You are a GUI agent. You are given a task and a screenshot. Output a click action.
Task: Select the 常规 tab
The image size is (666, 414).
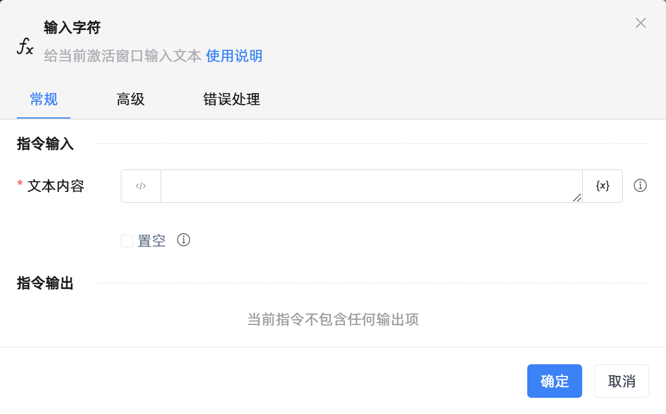point(43,99)
